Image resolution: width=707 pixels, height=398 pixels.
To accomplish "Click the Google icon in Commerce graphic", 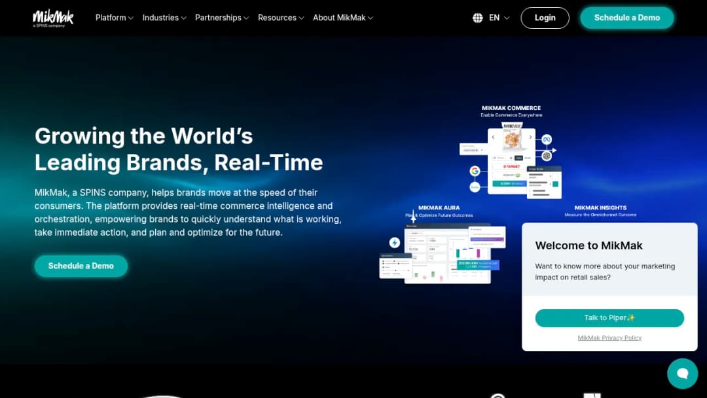I will [475, 171].
